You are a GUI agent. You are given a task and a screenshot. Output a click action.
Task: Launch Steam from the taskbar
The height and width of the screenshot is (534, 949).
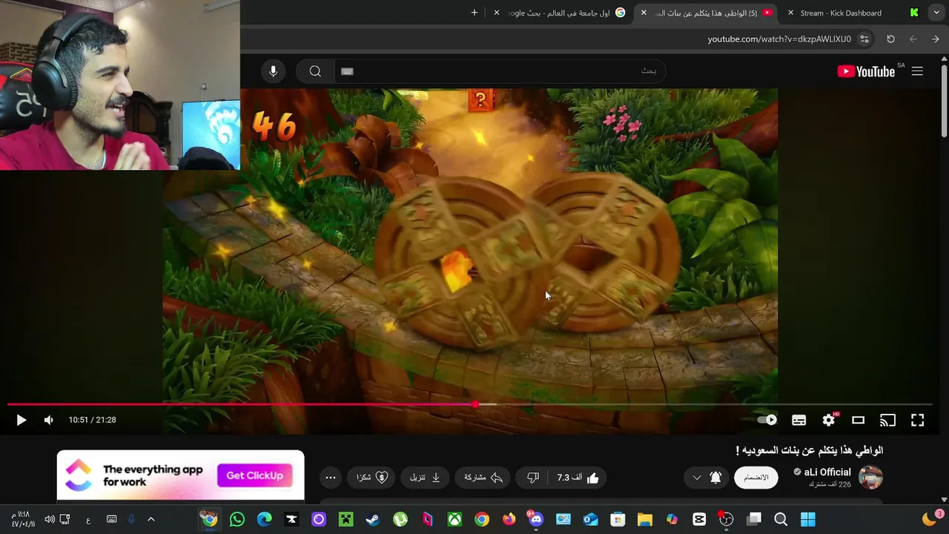click(373, 519)
